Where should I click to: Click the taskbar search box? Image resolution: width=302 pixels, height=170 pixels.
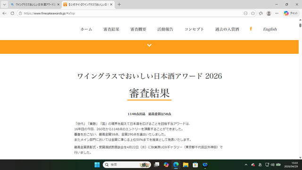(127, 165)
